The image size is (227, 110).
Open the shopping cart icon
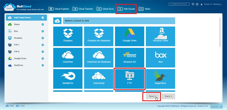click(193, 4)
